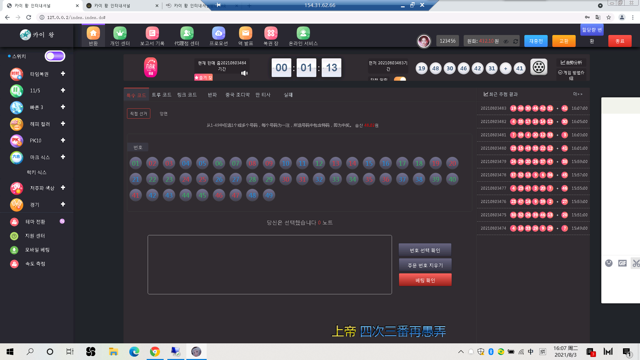Image resolution: width=640 pixels, height=360 pixels.
Task: Toggle the sound speaker icon
Action: (x=244, y=73)
